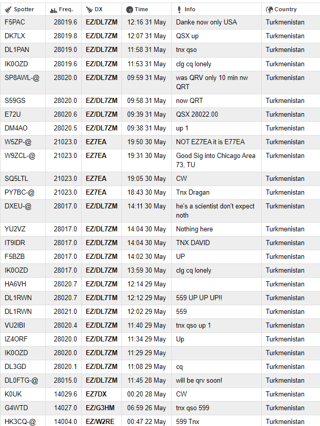320x426 pixels.
Task: Sort by the Country column header
Action: click(x=285, y=9)
